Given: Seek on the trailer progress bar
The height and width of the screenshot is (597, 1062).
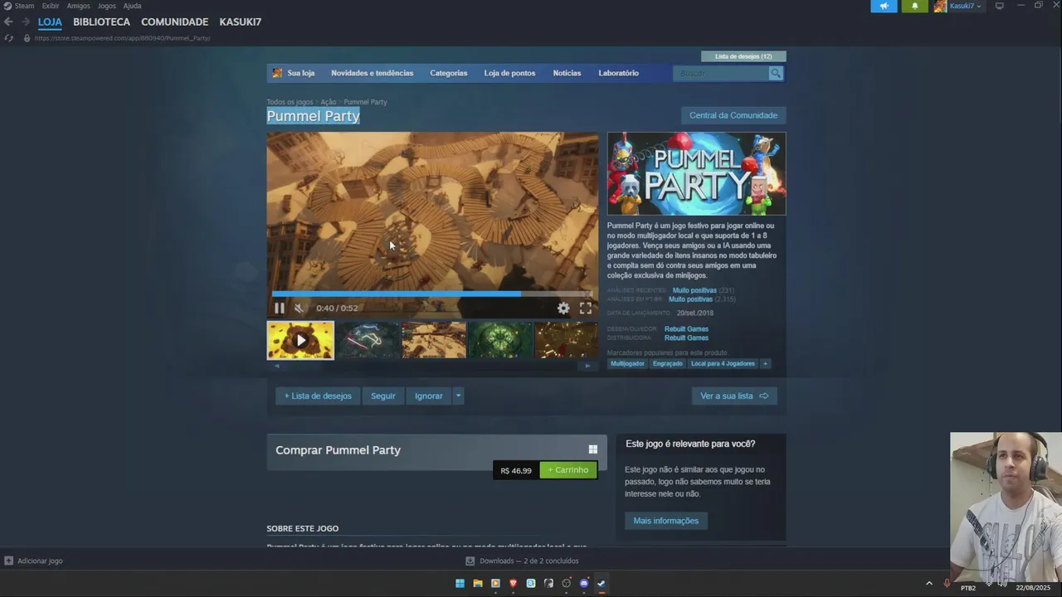Looking at the screenshot, I should pyautogui.click(x=432, y=294).
